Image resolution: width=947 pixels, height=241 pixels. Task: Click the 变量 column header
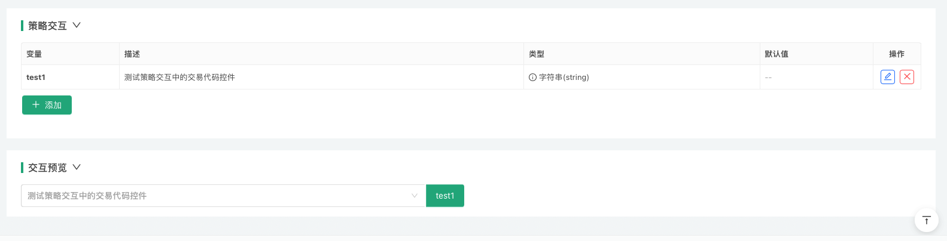click(x=34, y=54)
